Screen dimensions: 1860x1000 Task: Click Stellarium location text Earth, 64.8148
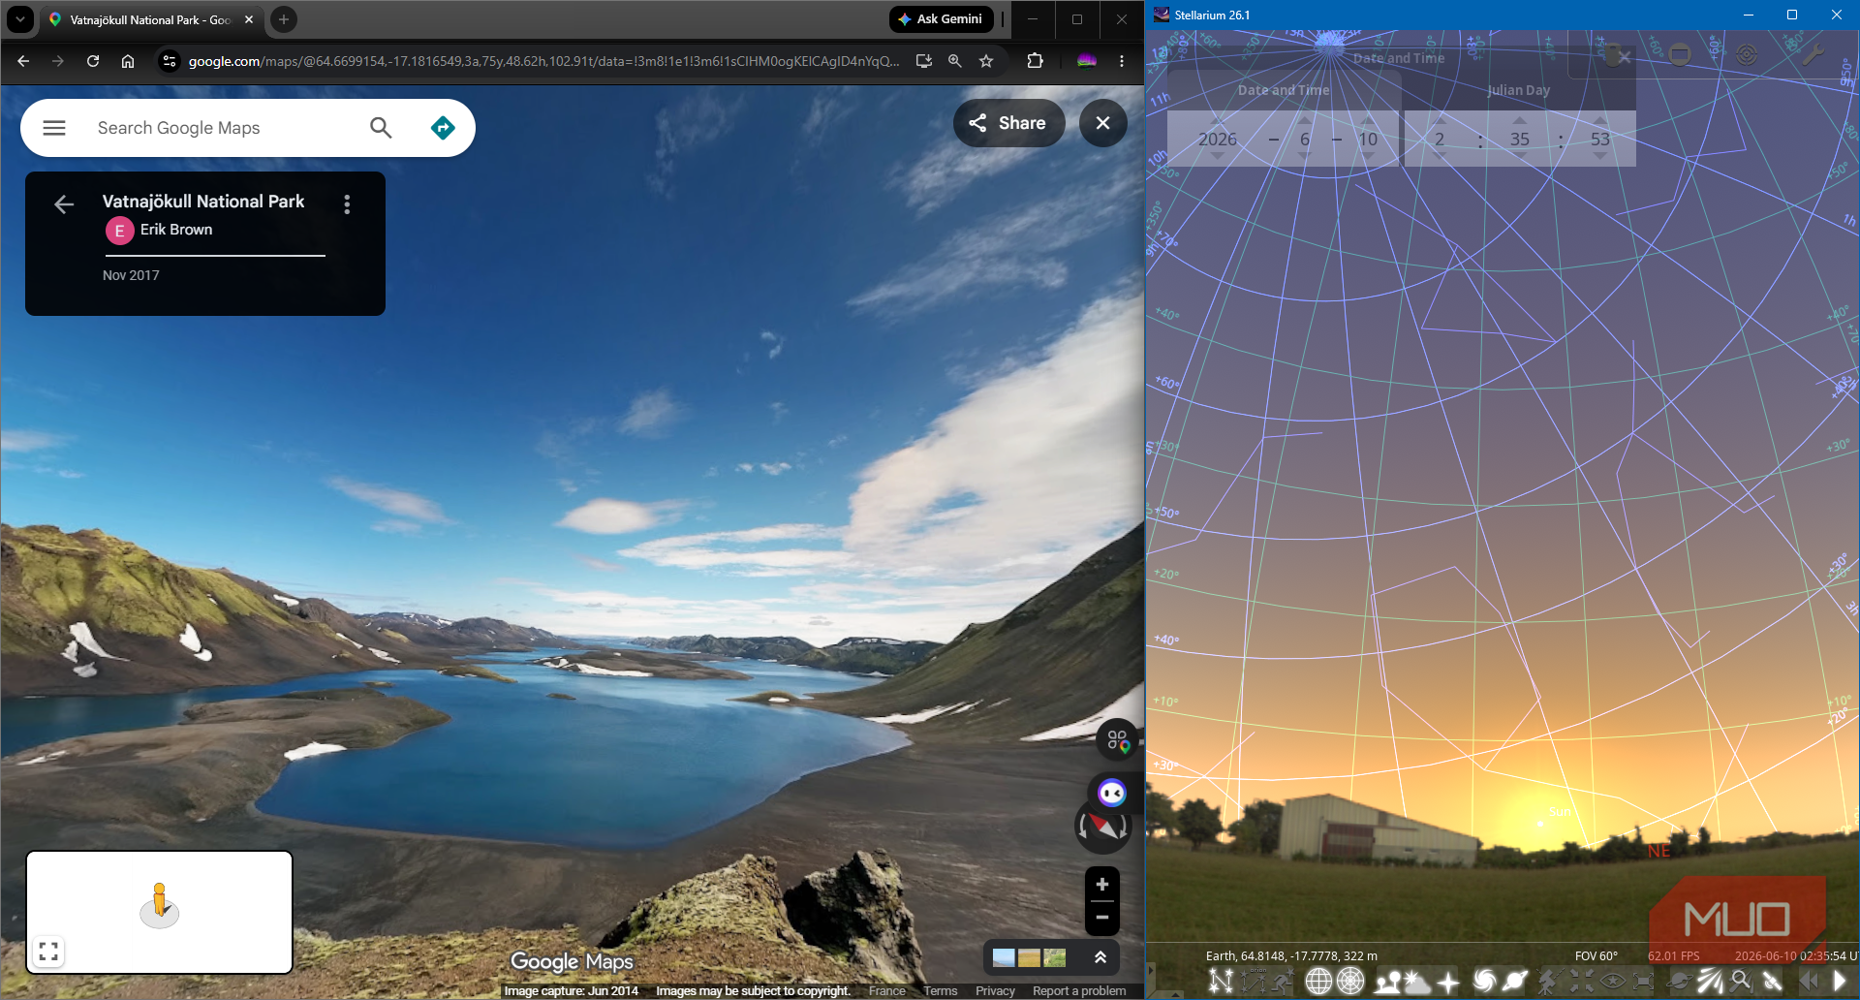[1291, 955]
